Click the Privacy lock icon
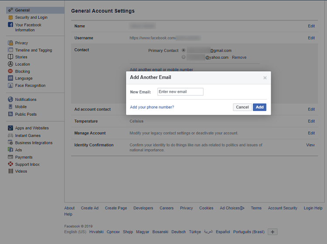This screenshot has height=244, width=327. click(10, 43)
